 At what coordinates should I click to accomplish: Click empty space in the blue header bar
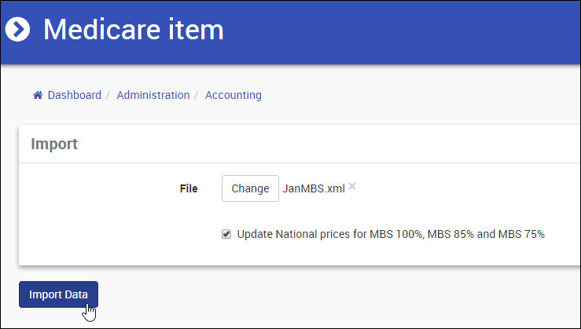pyautogui.click(x=409, y=31)
